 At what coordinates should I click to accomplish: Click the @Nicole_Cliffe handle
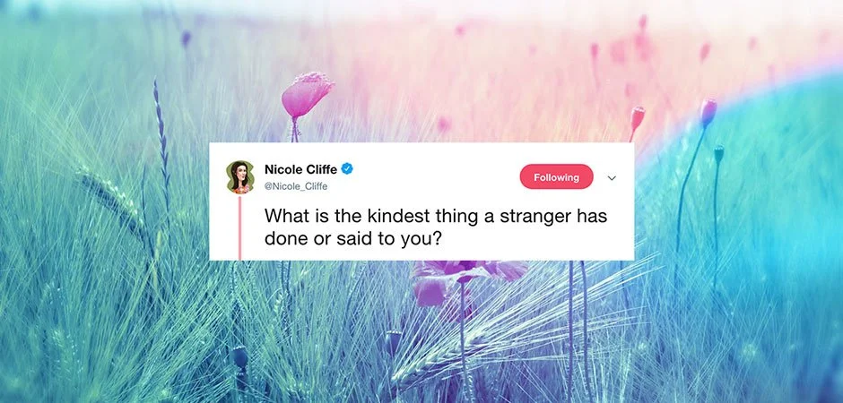coord(296,186)
